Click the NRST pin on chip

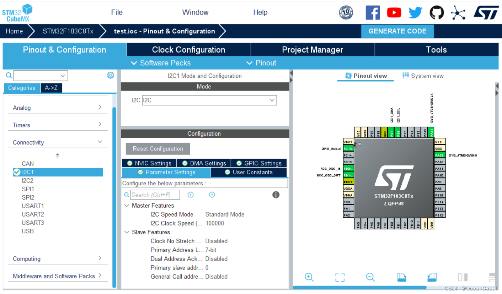(348, 182)
